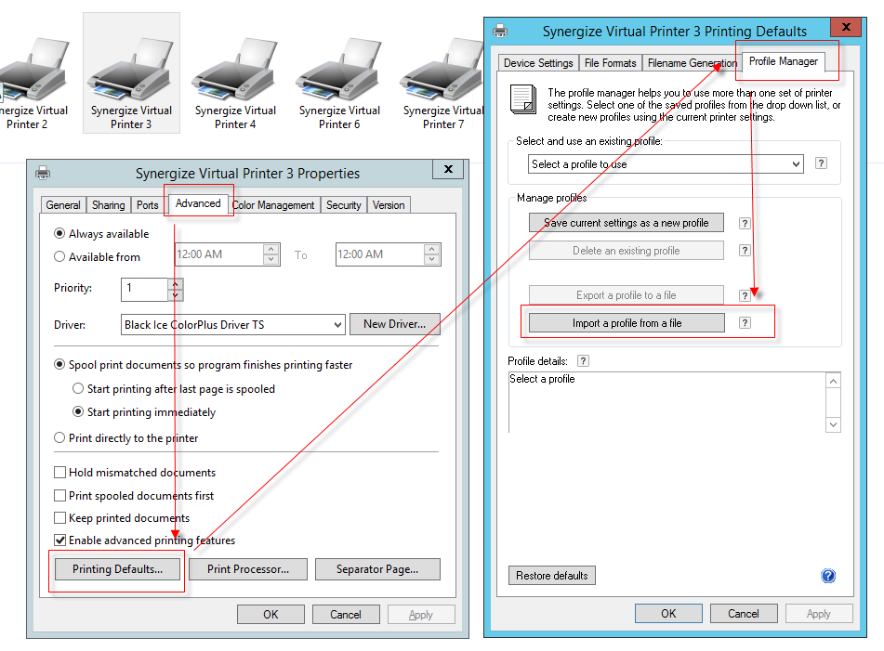Click help icon beside Export a profile button
The width and height of the screenshot is (884, 651).
point(745,295)
